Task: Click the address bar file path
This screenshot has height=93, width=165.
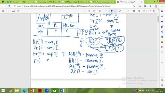Action: [67, 6]
